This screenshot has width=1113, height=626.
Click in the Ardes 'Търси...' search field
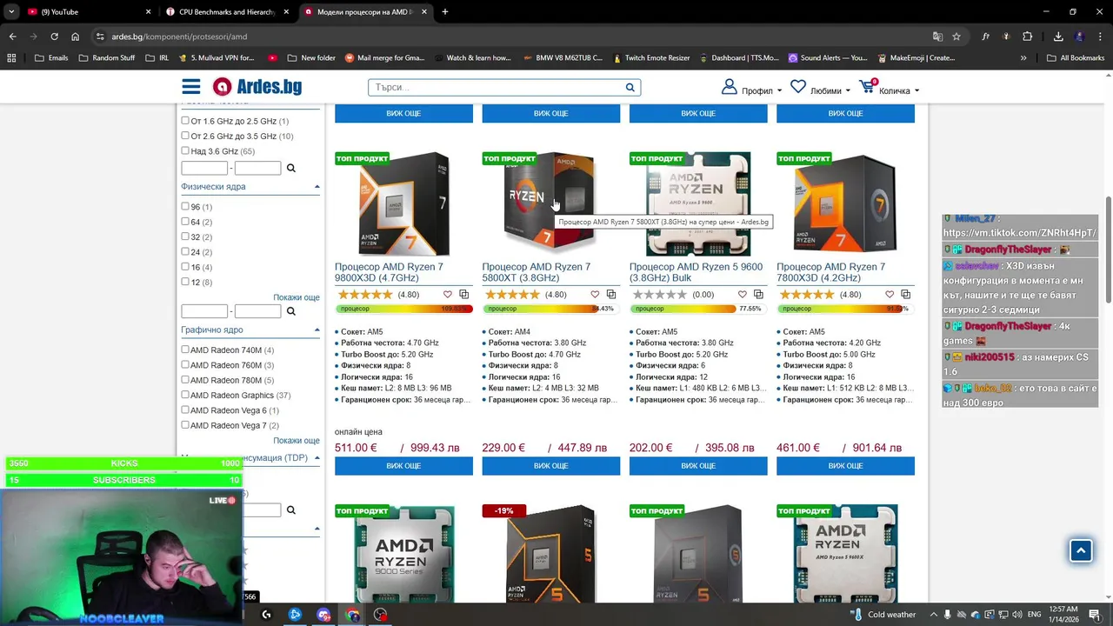click(496, 87)
